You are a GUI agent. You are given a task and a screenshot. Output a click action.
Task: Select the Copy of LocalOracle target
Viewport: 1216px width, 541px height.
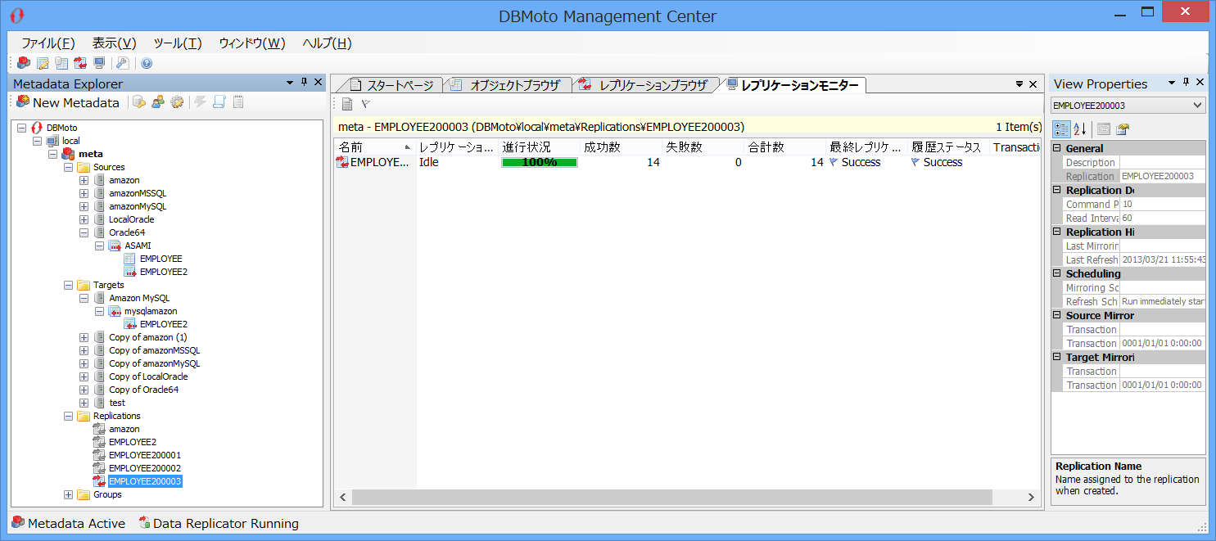point(148,376)
